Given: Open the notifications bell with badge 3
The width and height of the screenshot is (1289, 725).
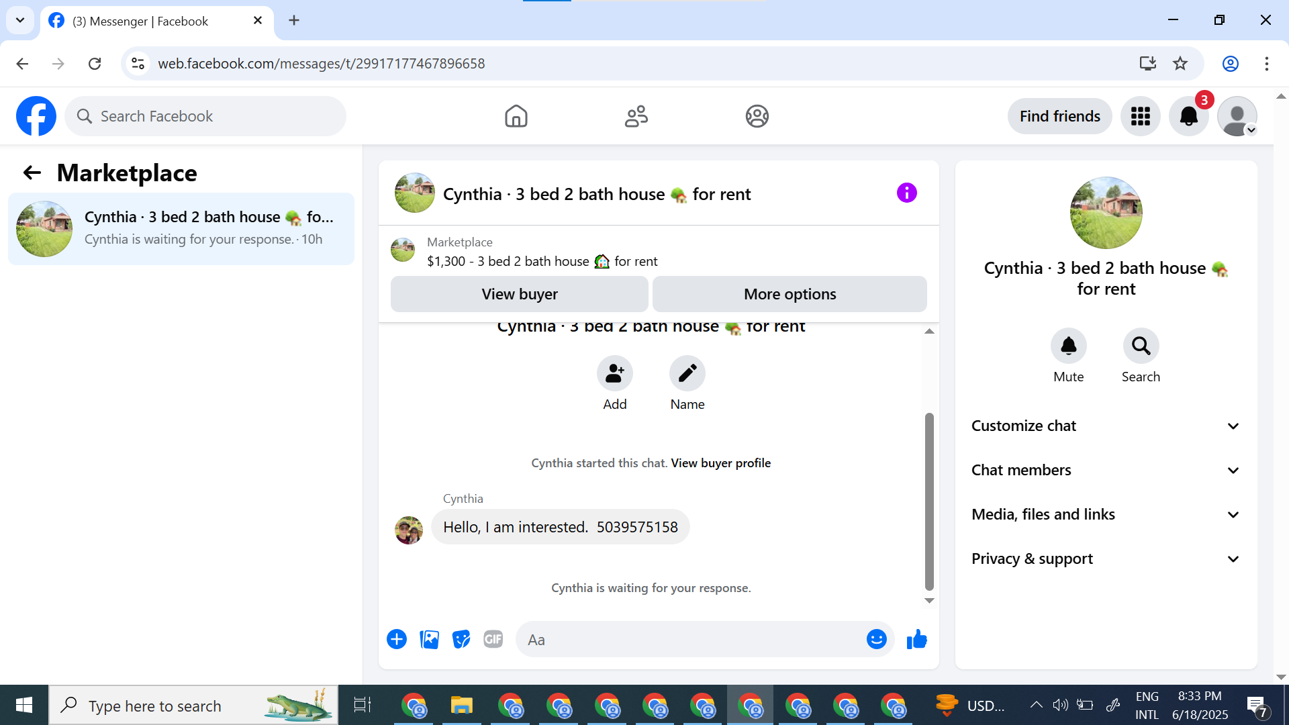Looking at the screenshot, I should point(1189,116).
